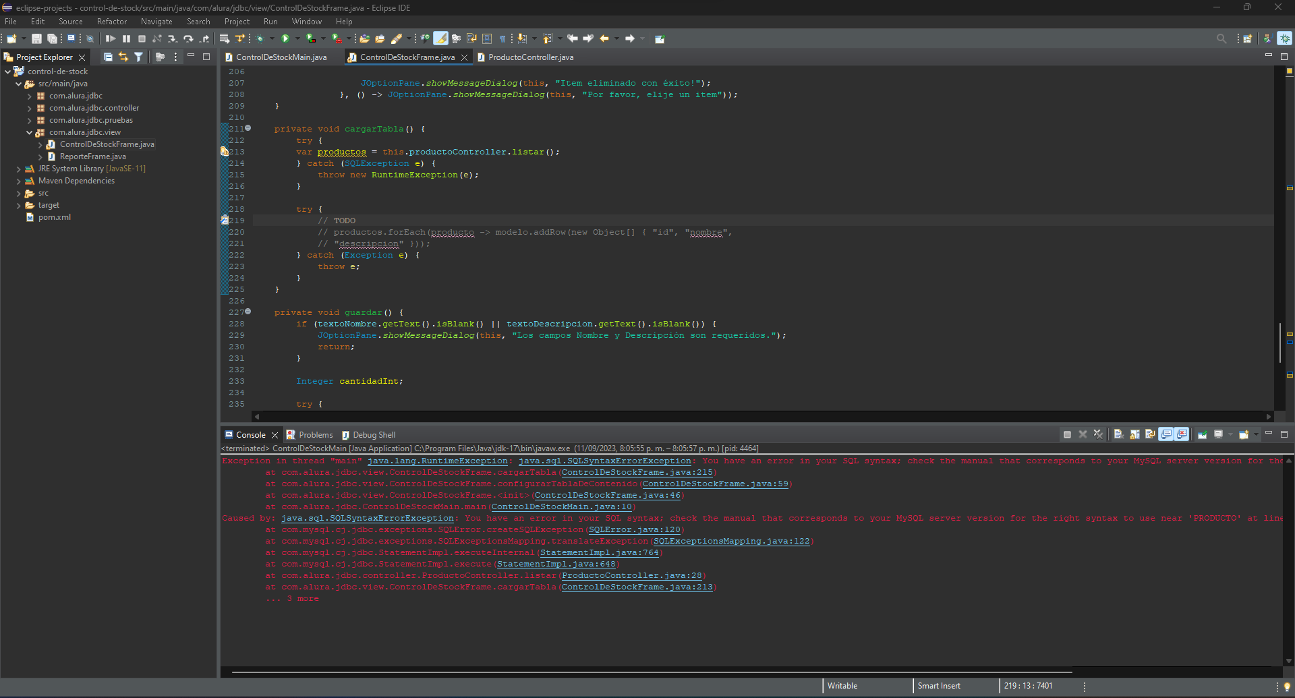Screen dimensions: 1295x698
Task: Click Open Perspective icon
Action: point(1248,38)
